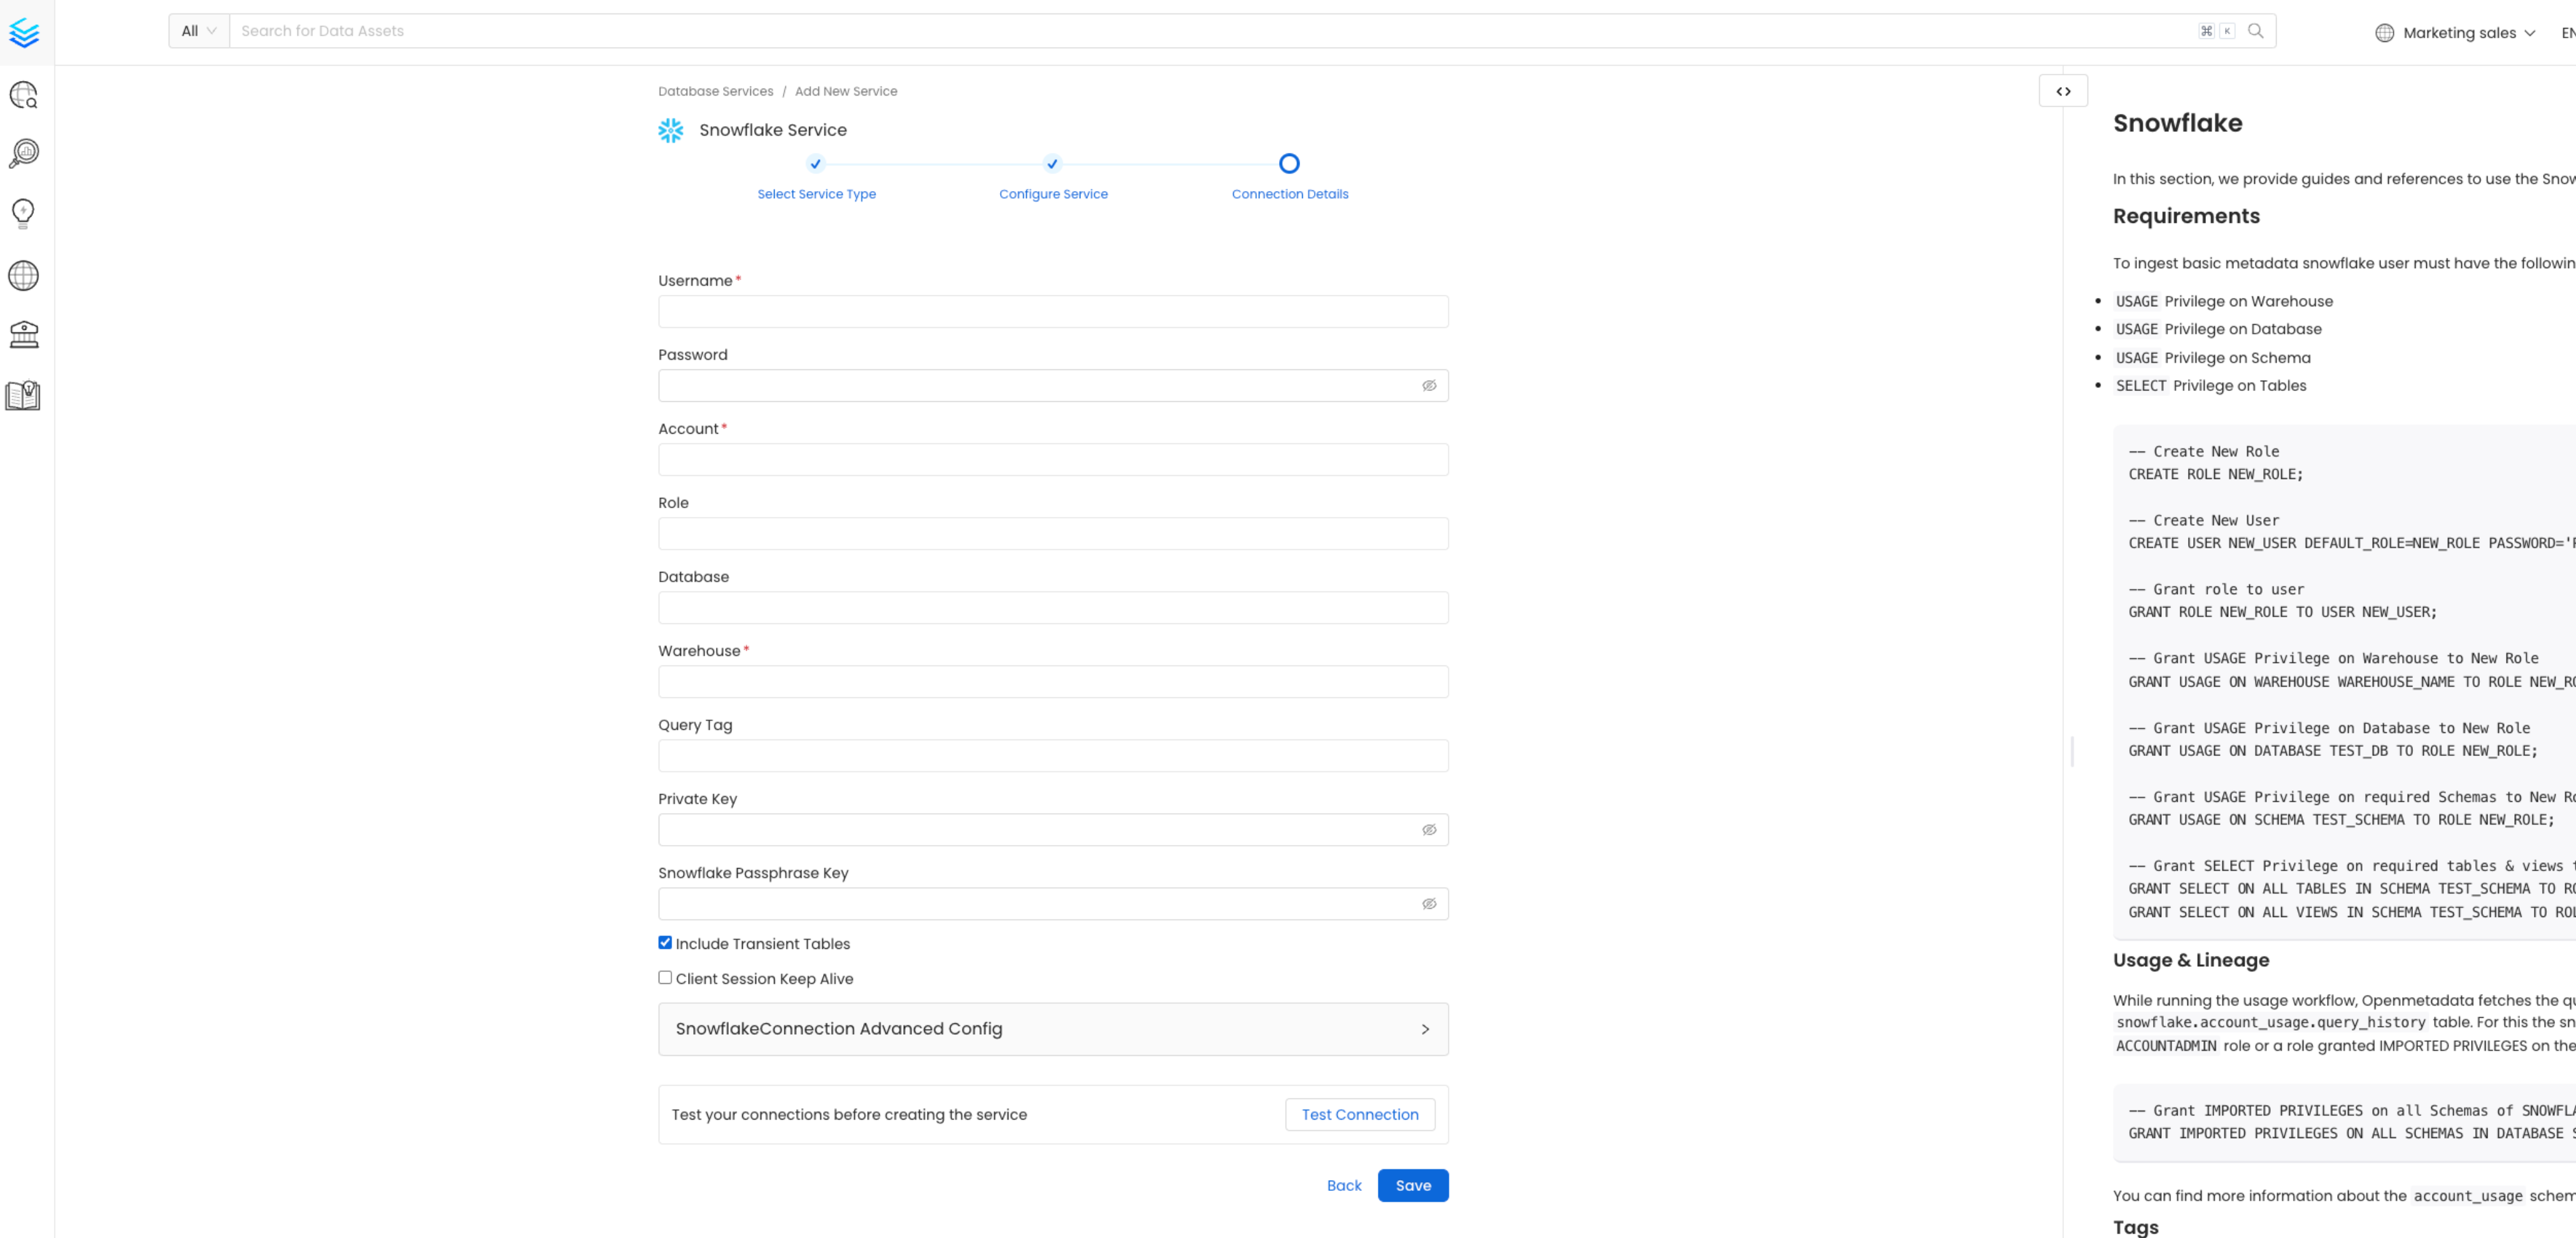Toggle the docs panel collapse icon
Image resolution: width=2576 pixels, height=1238 pixels.
click(2063, 91)
